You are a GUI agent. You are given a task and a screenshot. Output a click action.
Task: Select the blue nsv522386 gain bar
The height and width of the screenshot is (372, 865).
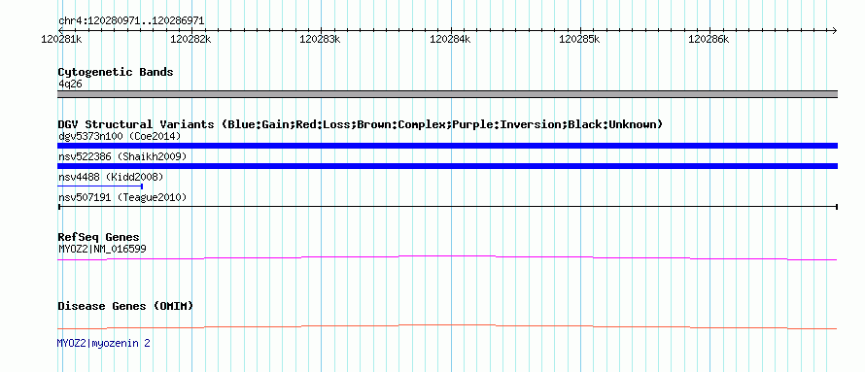447,166
